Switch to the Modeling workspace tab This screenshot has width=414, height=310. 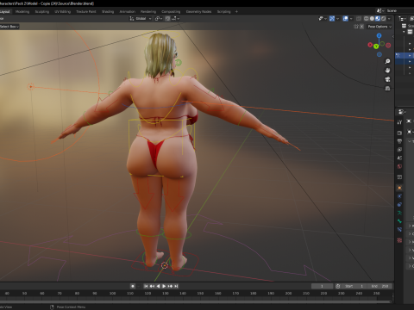coord(22,11)
